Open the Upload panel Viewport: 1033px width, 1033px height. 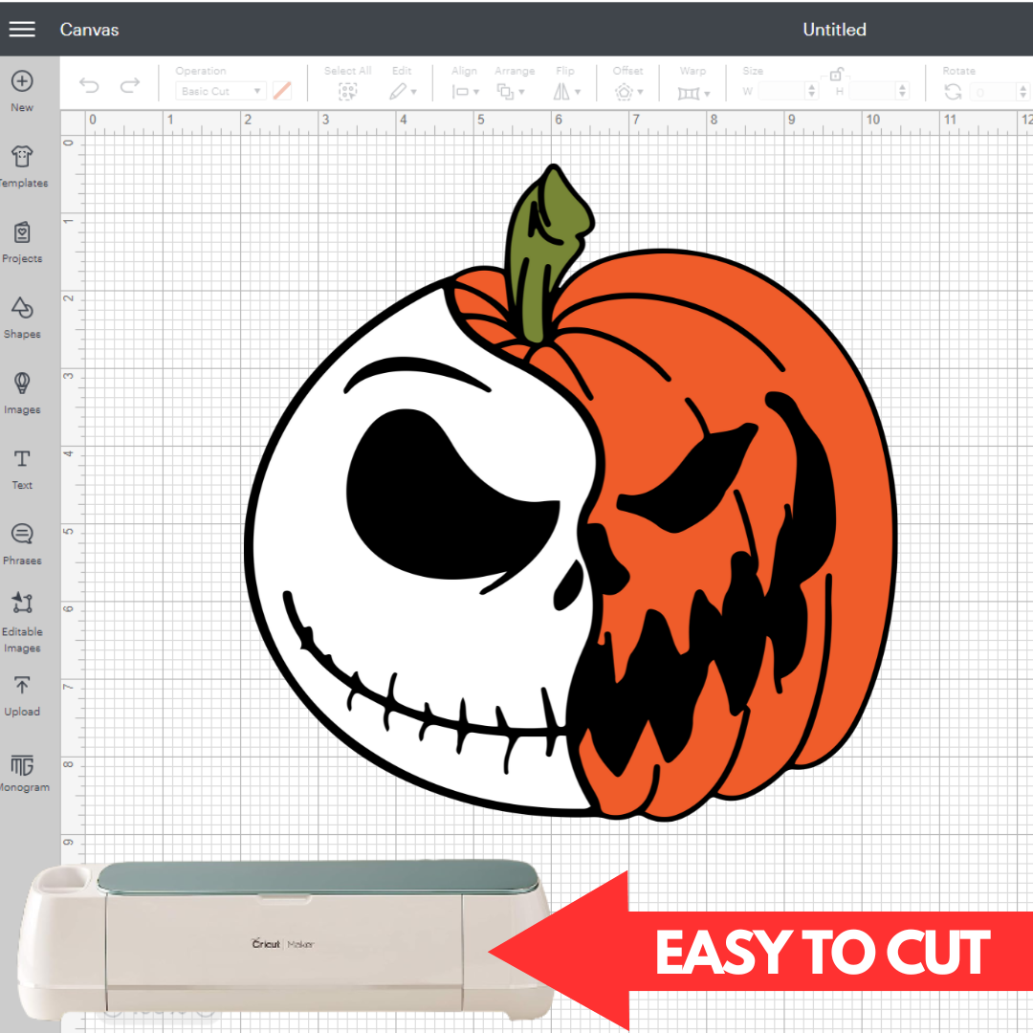(22, 695)
